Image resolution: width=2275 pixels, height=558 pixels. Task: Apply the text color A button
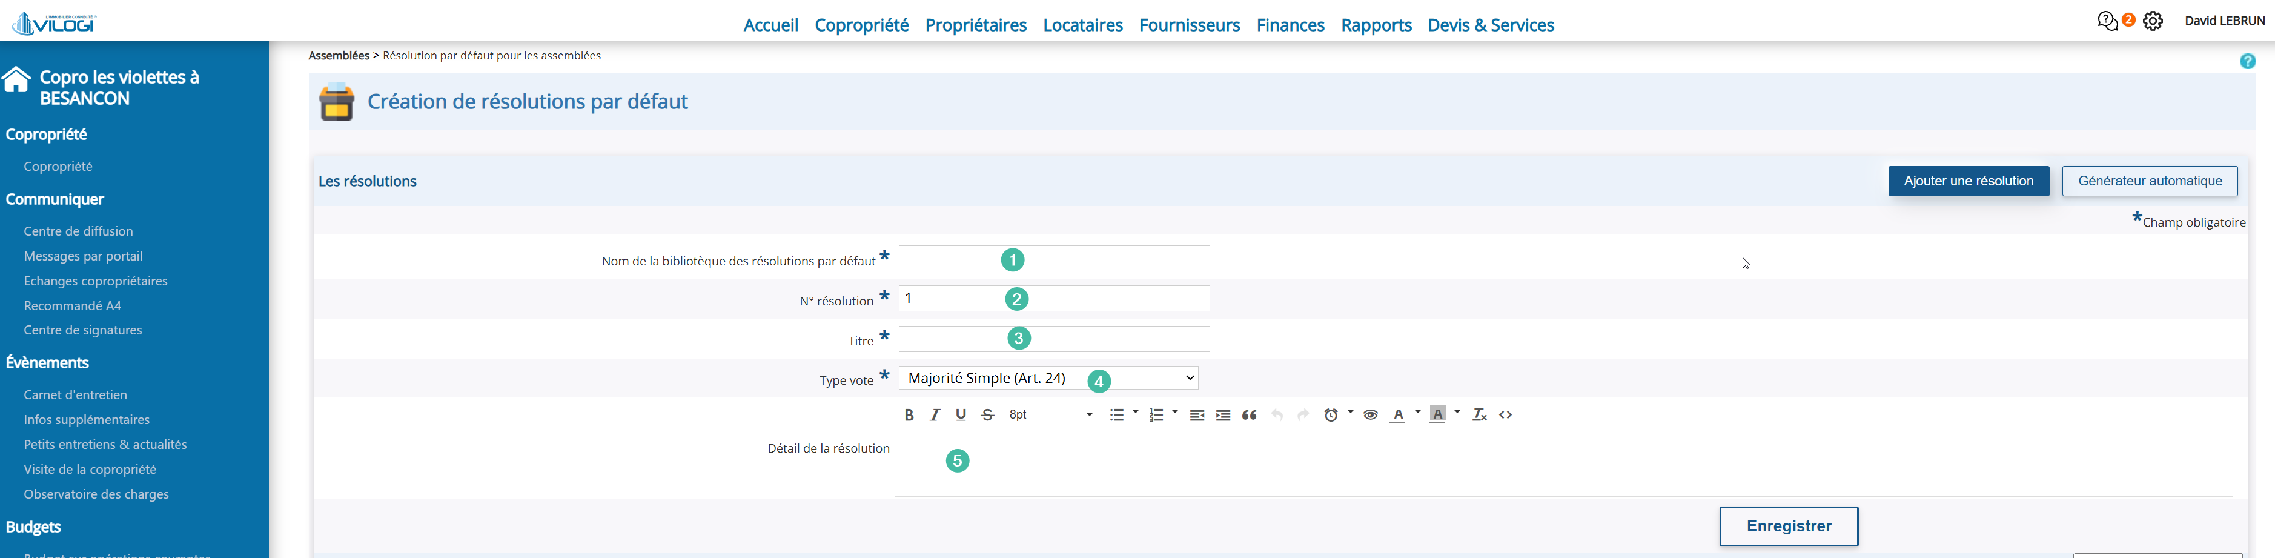coord(1397,415)
